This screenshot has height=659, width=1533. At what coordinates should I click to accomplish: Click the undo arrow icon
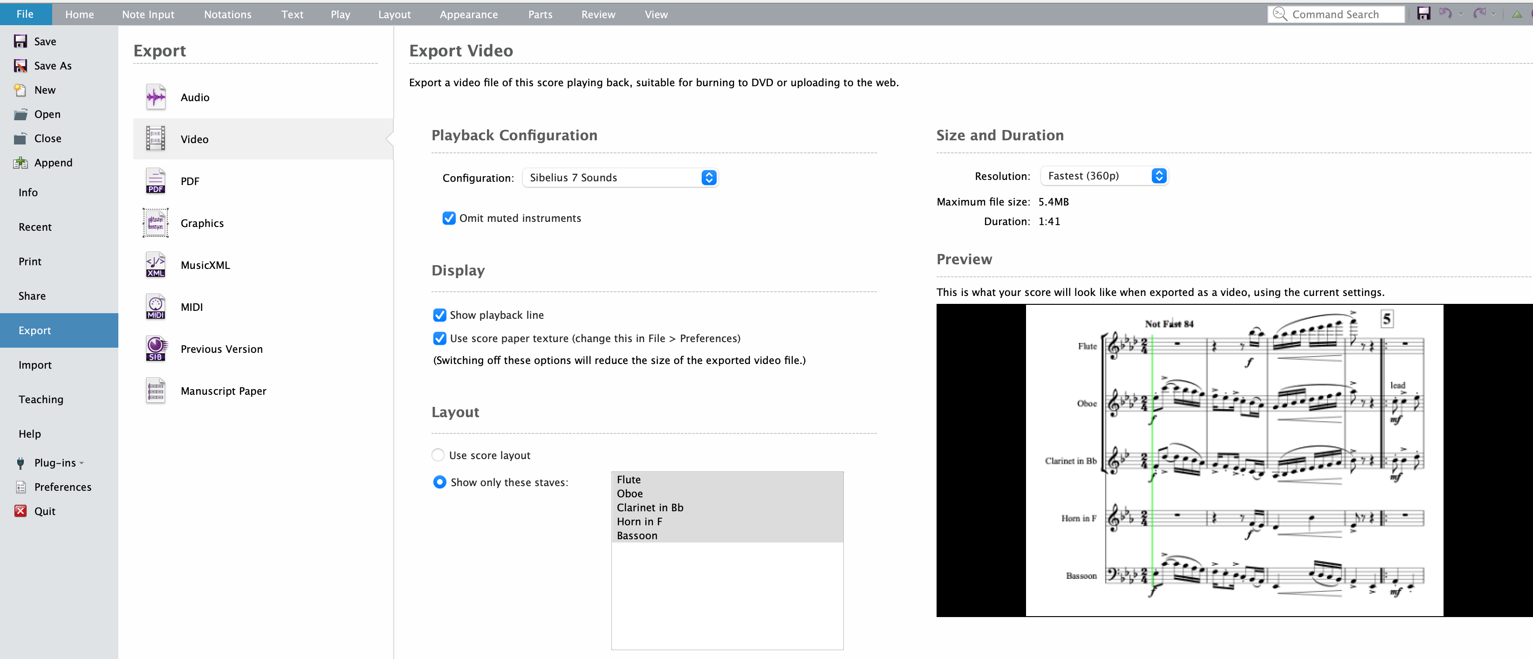point(1445,14)
